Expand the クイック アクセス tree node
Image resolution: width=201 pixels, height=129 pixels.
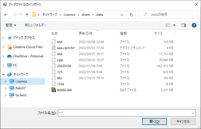click(x=3, y=38)
